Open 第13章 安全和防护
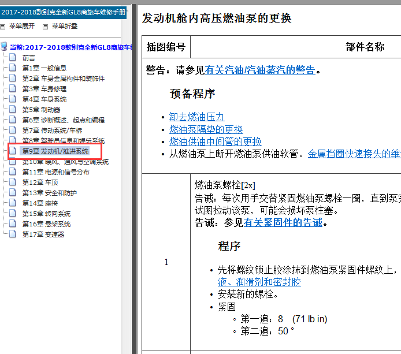Screen dimensions: 401x354 click(49, 193)
